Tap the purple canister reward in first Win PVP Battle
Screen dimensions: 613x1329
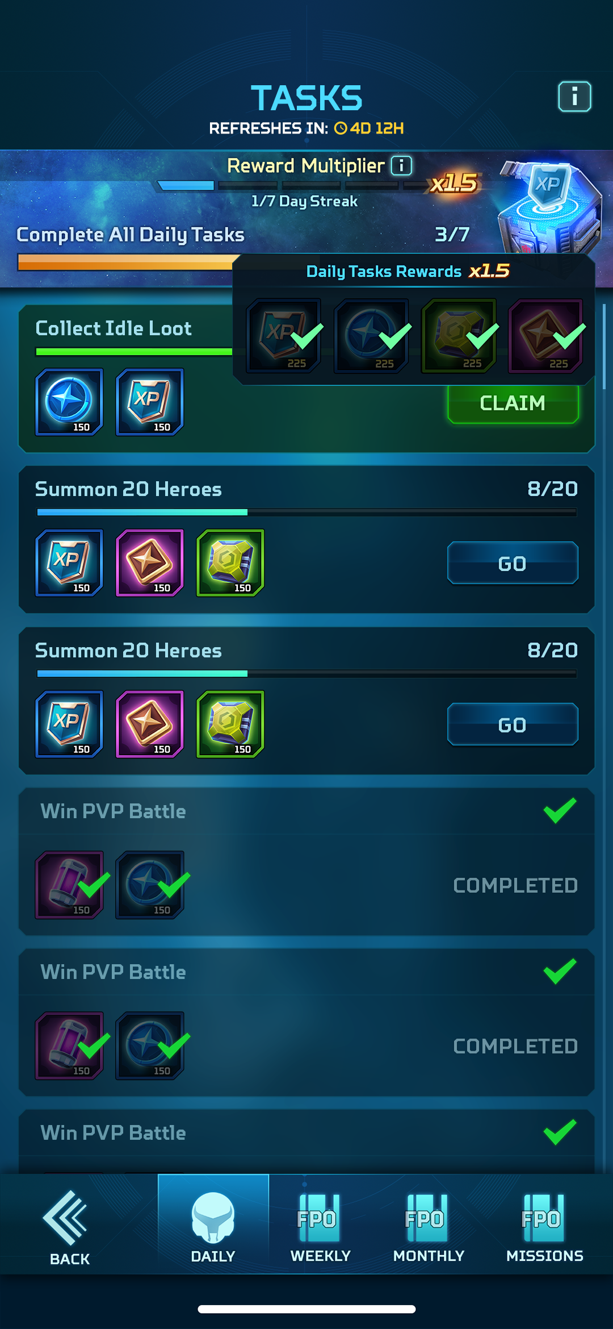(69, 885)
